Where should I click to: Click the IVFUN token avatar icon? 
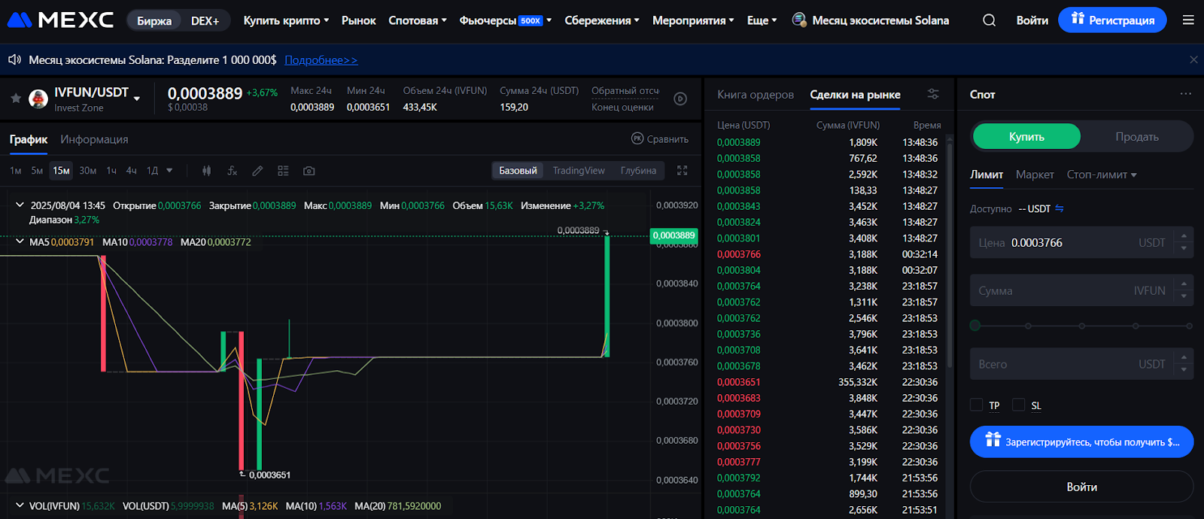[38, 99]
